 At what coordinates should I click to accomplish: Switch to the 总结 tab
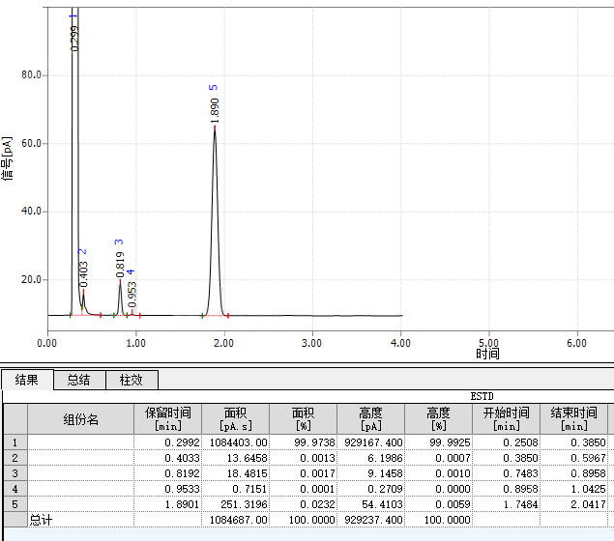pos(78,380)
